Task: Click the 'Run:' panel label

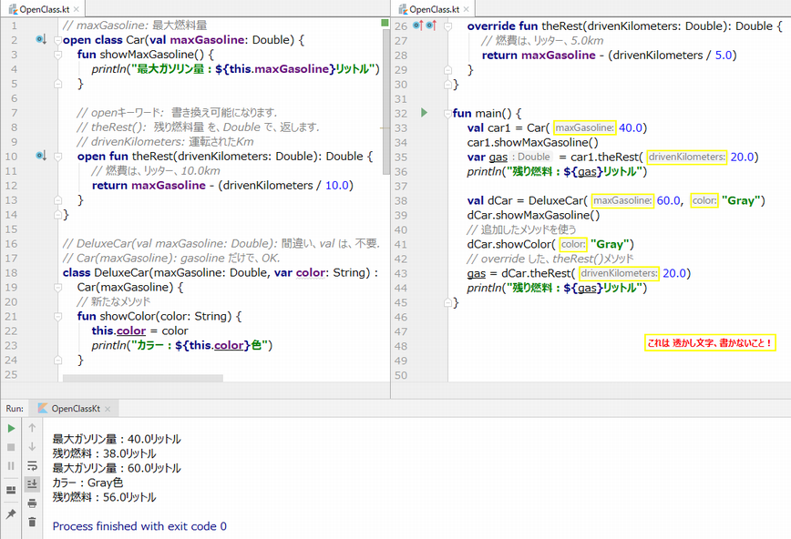Action: click(15, 409)
